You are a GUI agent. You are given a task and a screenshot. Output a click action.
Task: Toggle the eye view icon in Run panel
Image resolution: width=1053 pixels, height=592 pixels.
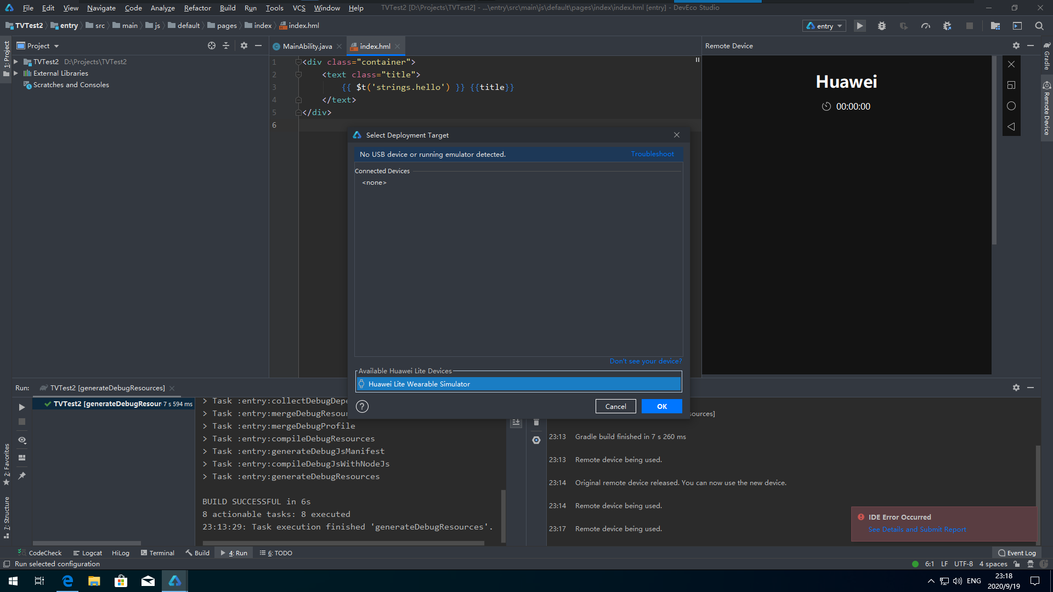pyautogui.click(x=22, y=440)
